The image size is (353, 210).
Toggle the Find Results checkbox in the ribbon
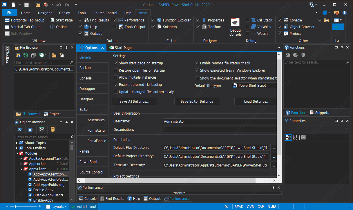81,20
